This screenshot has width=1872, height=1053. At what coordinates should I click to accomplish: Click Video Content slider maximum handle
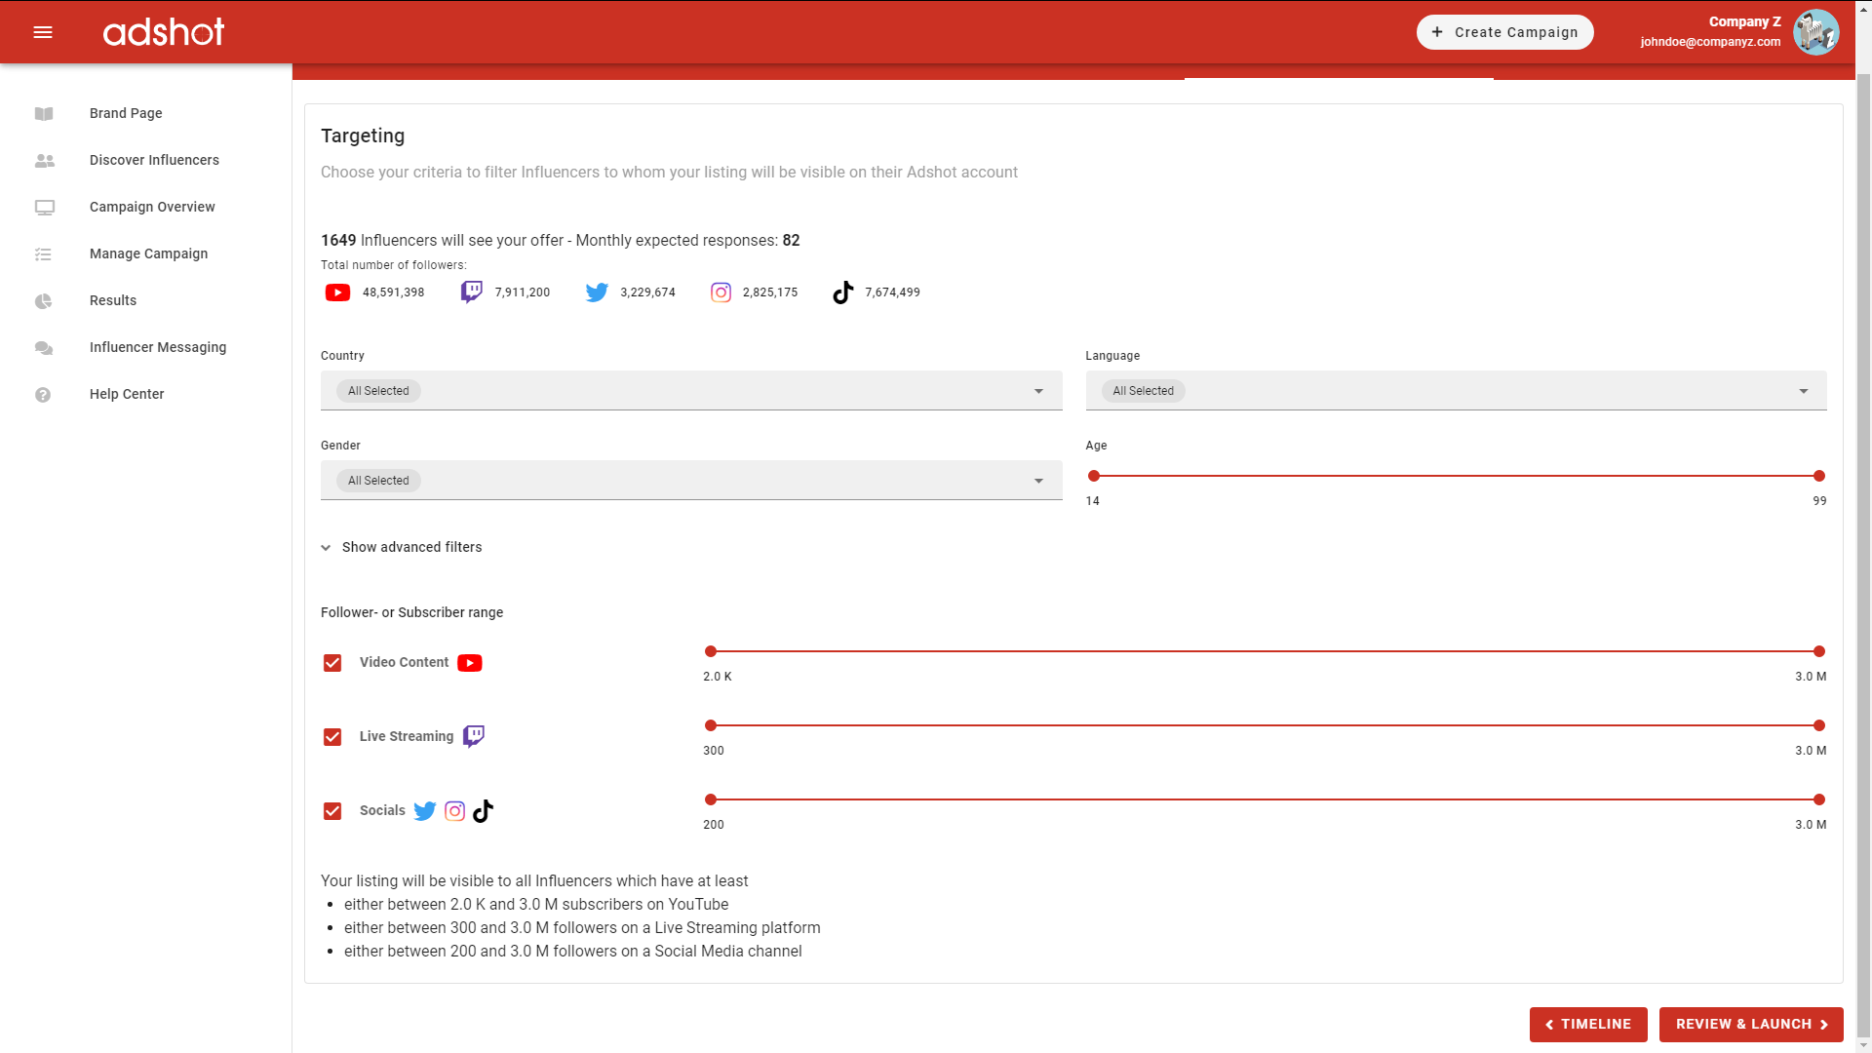(x=1819, y=651)
